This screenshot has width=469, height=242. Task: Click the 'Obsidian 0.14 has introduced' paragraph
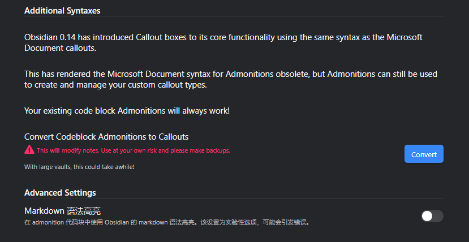(x=223, y=42)
